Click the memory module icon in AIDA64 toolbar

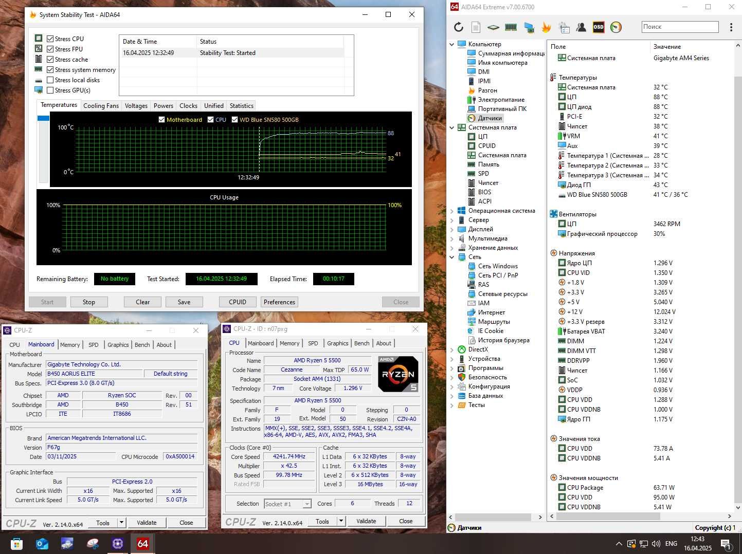pyautogui.click(x=511, y=27)
